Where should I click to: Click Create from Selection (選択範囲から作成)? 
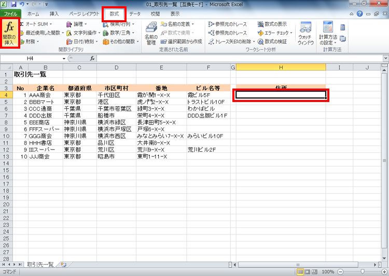pos(182,41)
